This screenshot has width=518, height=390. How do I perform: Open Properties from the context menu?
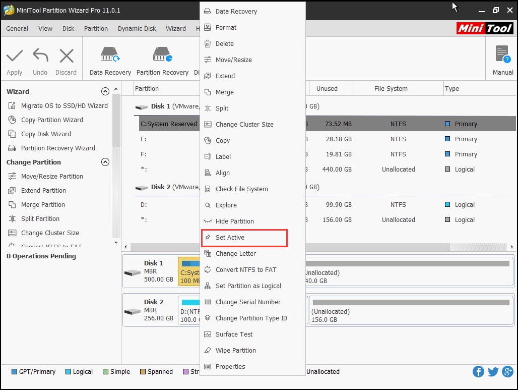[253, 366]
